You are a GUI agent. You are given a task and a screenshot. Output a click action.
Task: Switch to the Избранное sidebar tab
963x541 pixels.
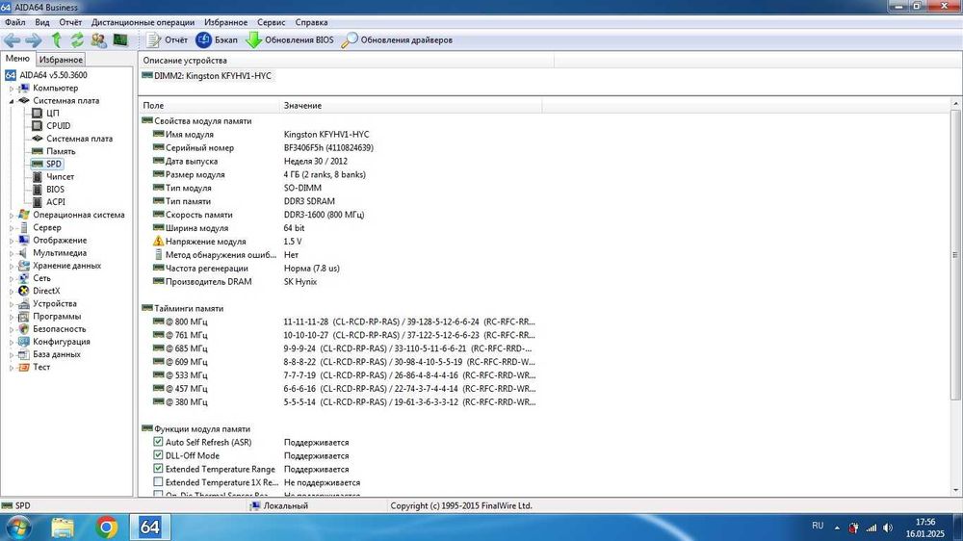click(60, 60)
